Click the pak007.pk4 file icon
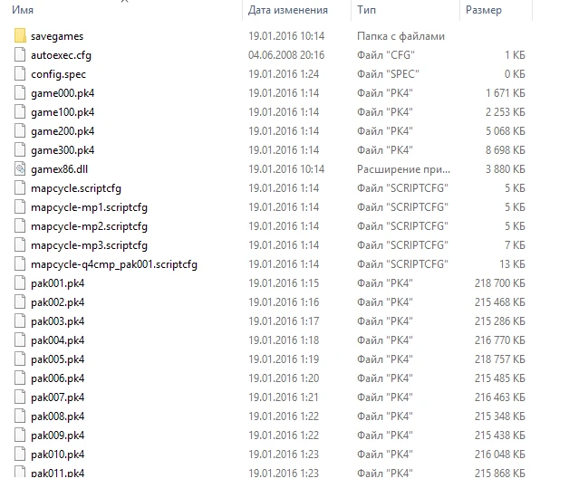569x488 pixels. [20, 397]
